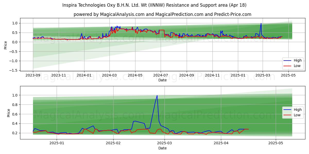The height and width of the screenshot is (154, 309).
Task: Click the -1.0 y-axis tick on top chart
Action: (x=14, y=61)
